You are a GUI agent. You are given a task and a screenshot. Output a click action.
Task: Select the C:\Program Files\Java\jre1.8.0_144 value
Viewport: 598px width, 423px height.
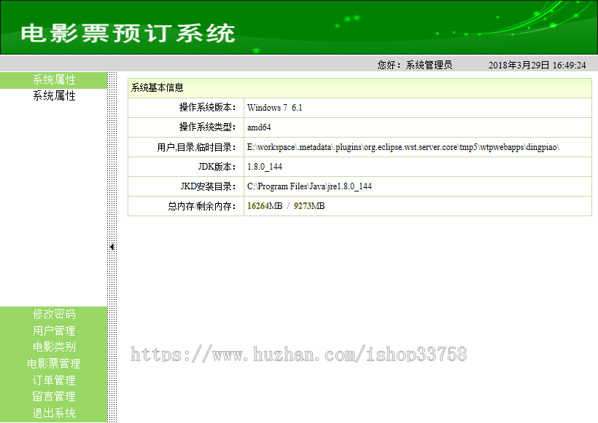(309, 186)
